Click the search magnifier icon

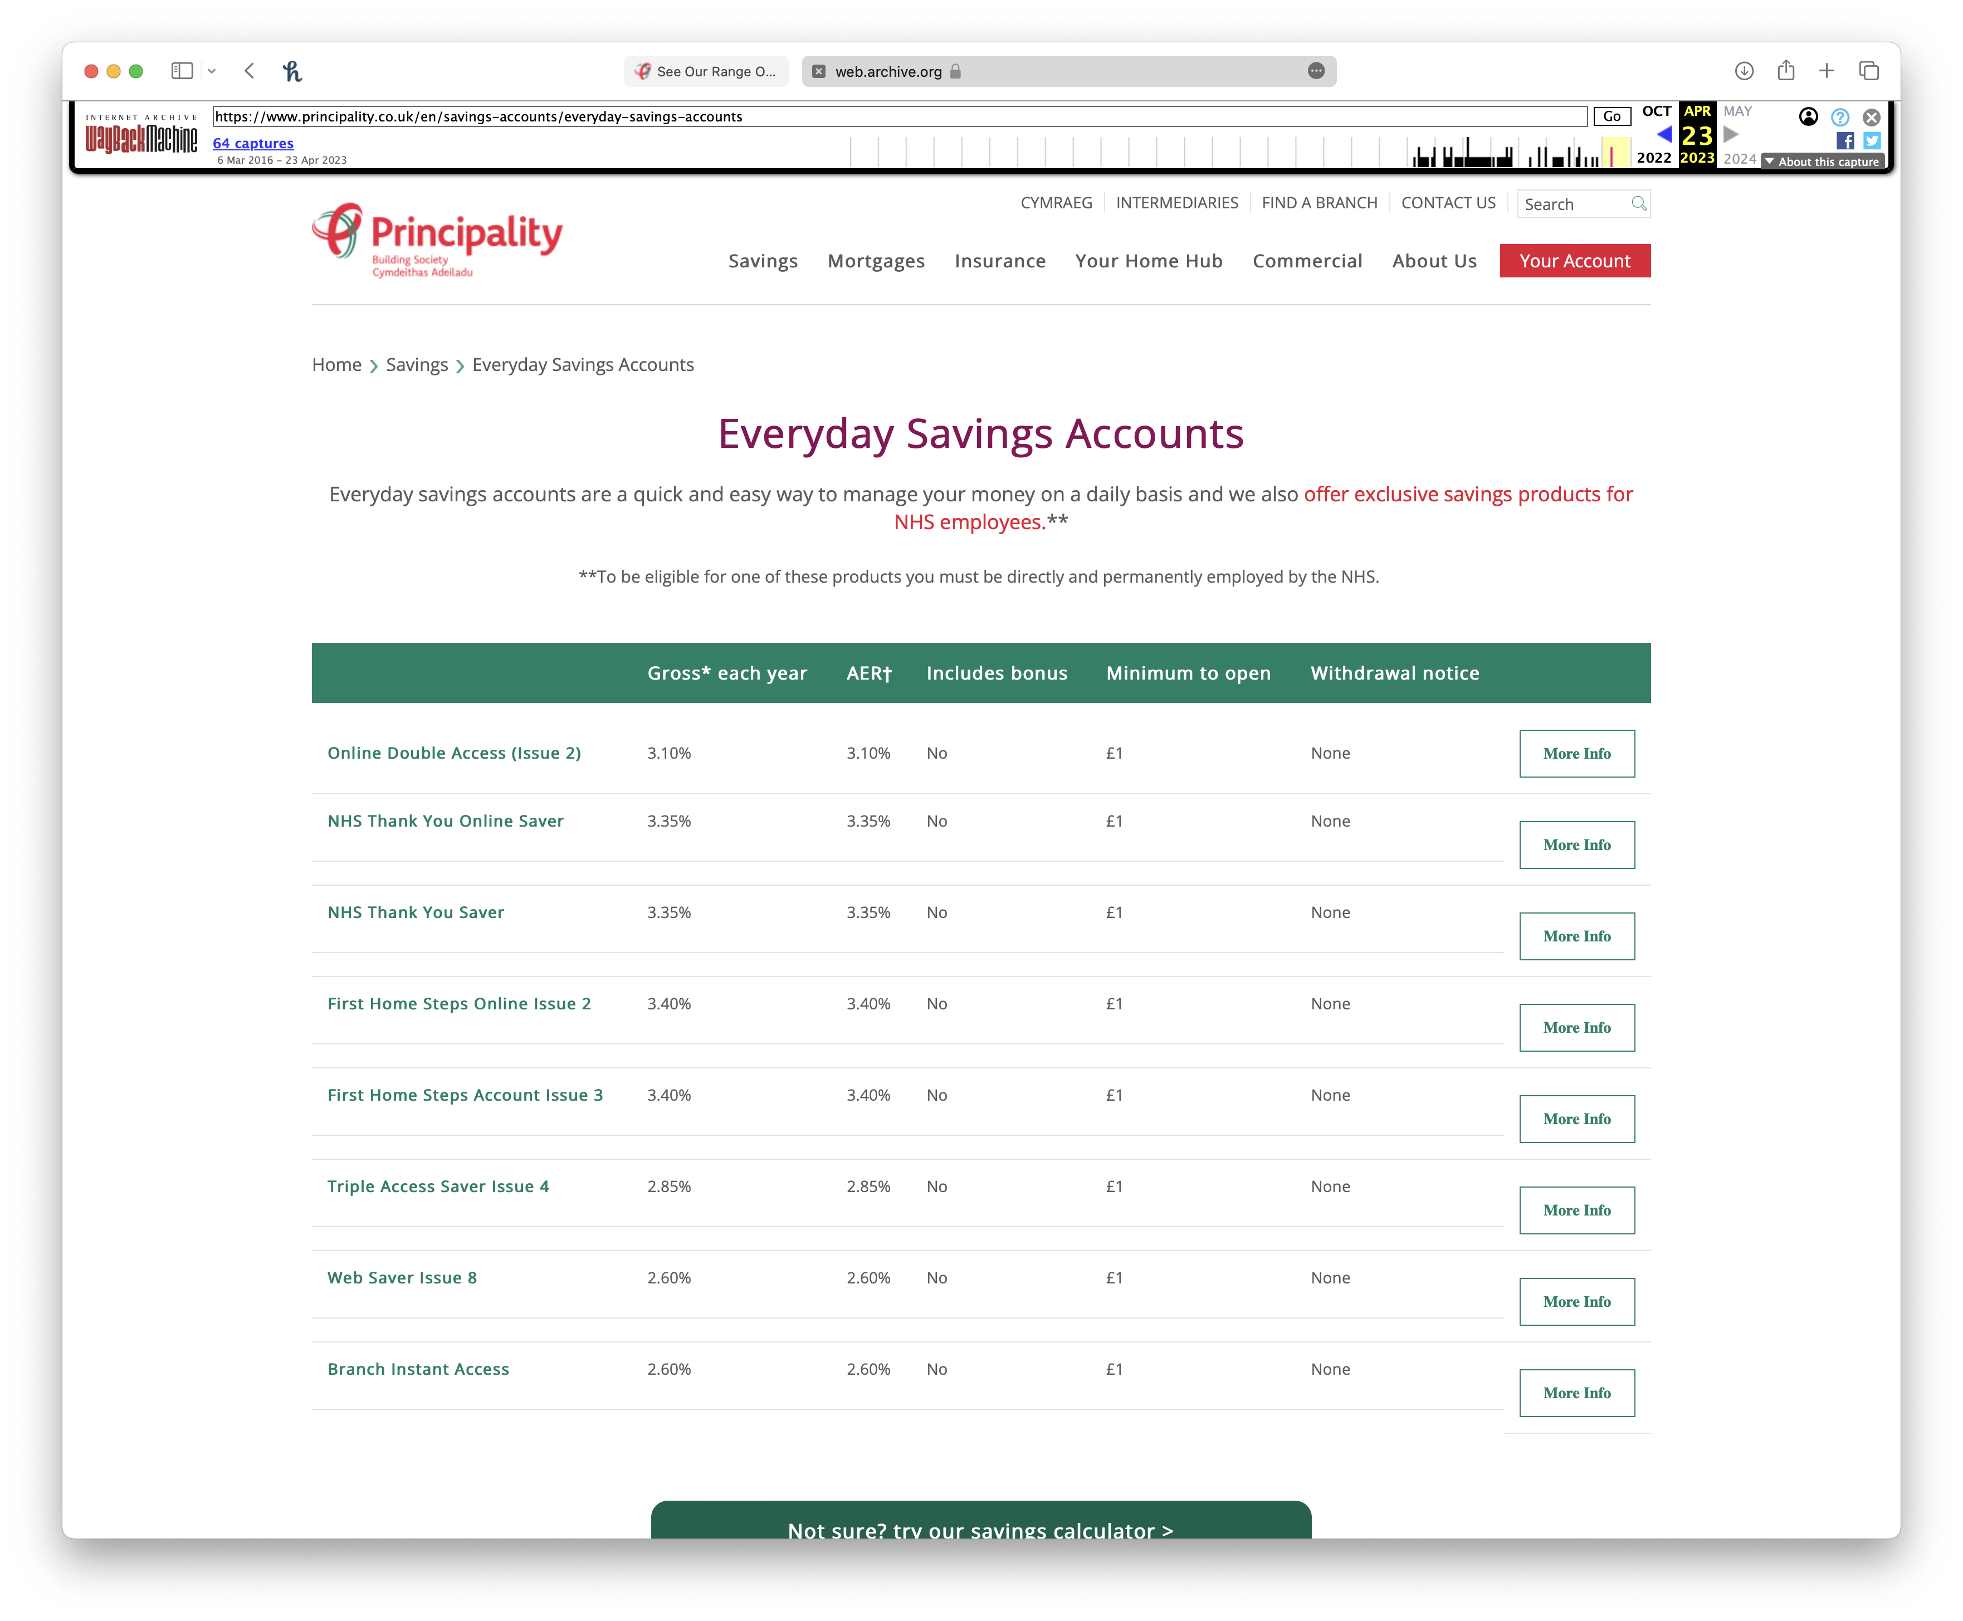click(1638, 203)
